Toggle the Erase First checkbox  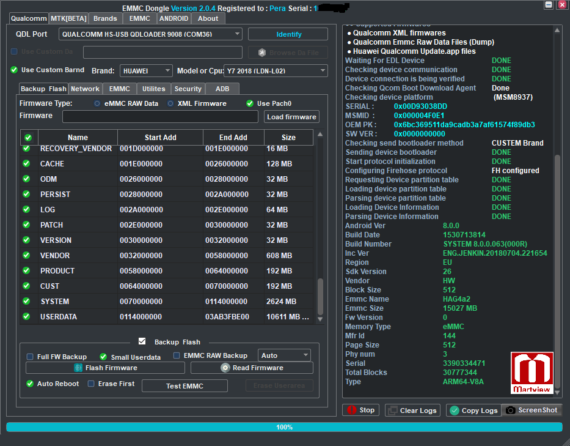pyautogui.click(x=91, y=384)
